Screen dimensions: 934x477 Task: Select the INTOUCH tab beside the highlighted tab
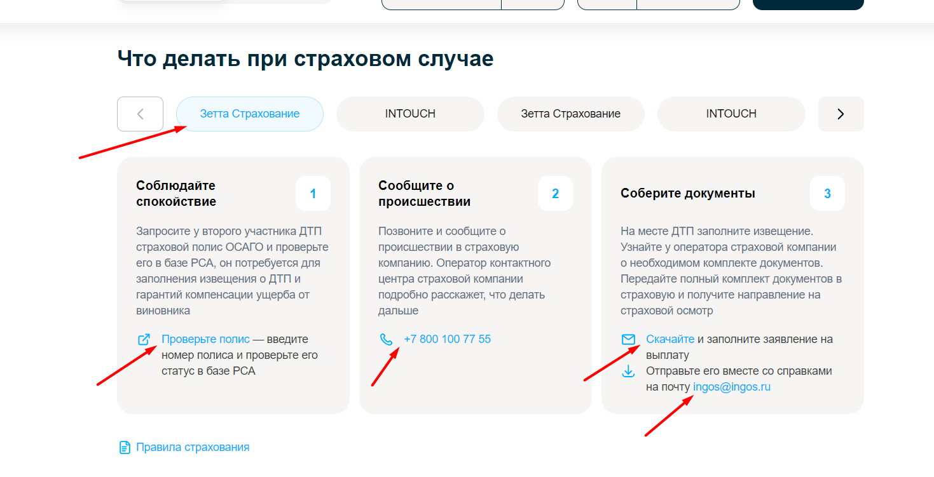click(410, 114)
